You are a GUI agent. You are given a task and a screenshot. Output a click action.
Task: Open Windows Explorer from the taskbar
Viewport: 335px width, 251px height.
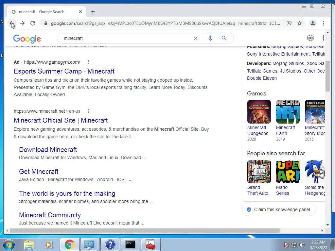pos(29,244)
